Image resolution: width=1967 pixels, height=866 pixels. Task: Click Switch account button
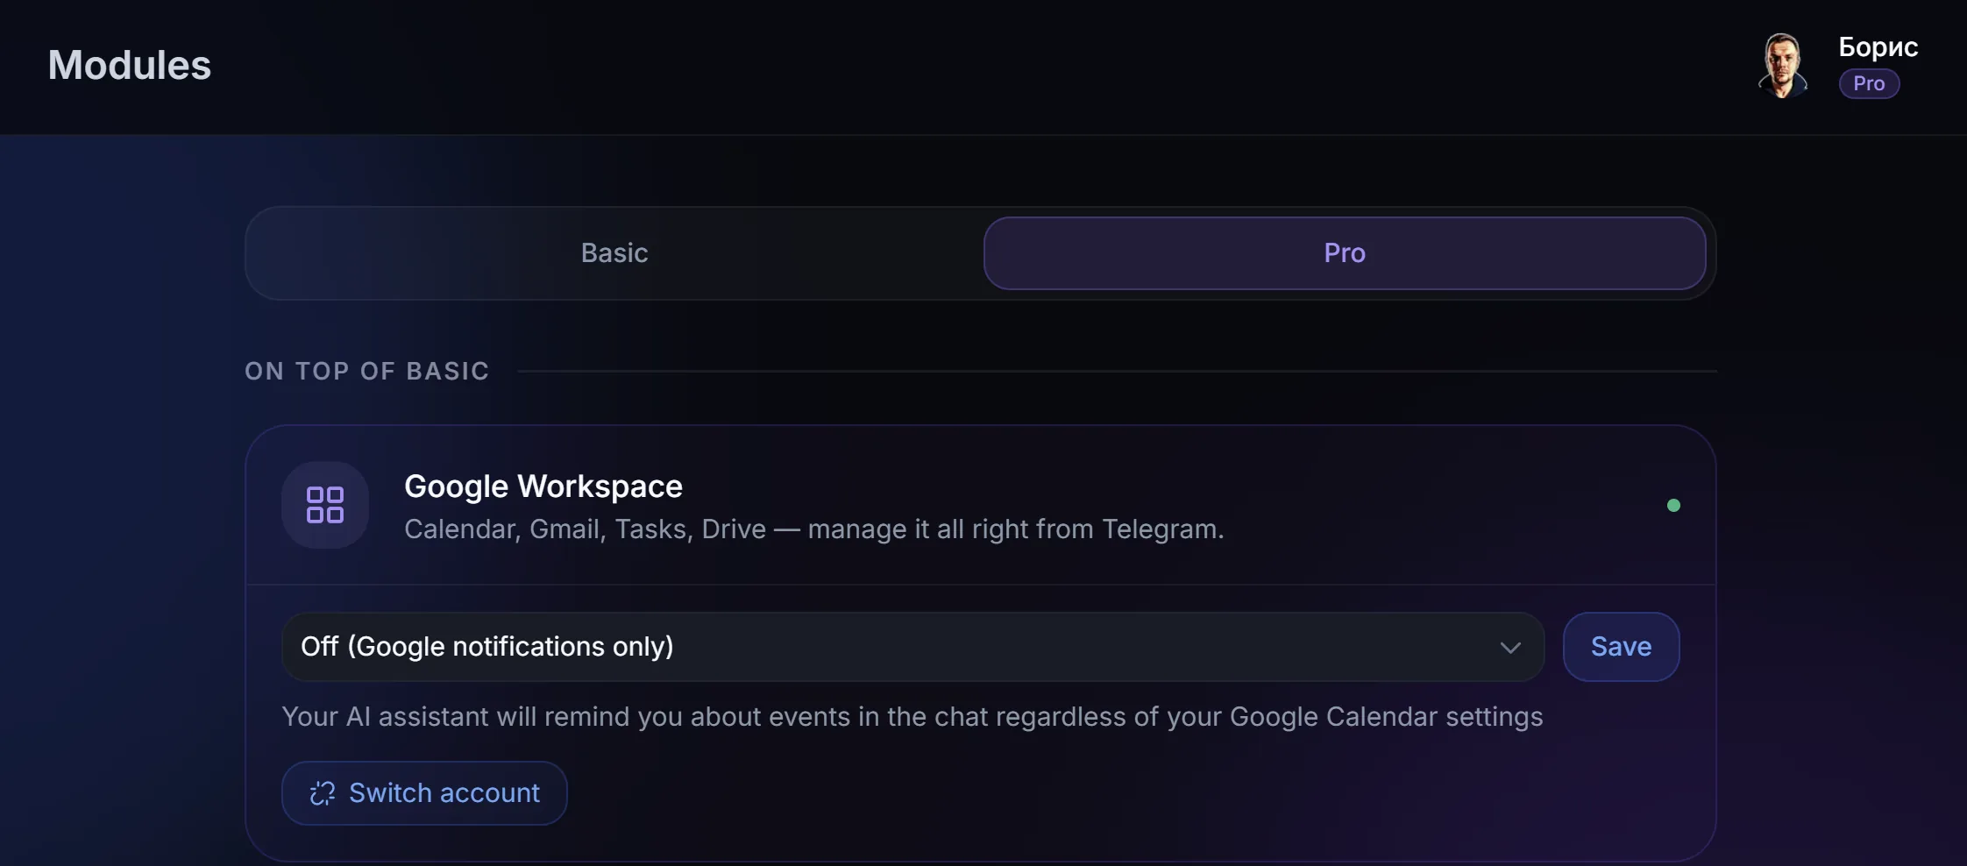click(424, 793)
